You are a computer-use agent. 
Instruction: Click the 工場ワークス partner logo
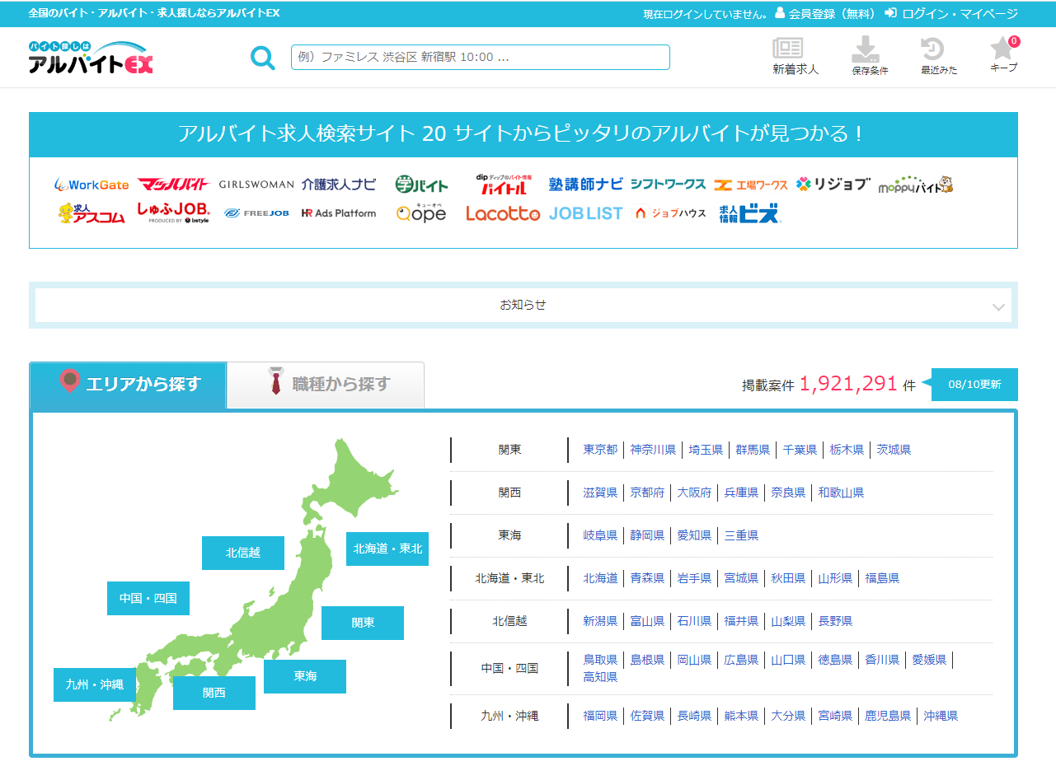pyautogui.click(x=751, y=184)
